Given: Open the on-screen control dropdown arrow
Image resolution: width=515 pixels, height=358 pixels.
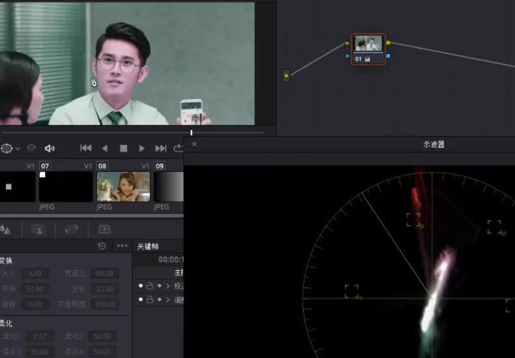Looking at the screenshot, I should tap(18, 149).
